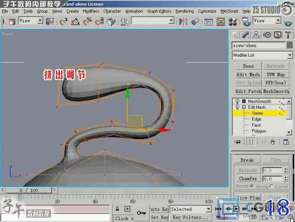This screenshot has width=295, height=222.
Task: Open the named selection set dropdown
Action: pyautogui.click(x=171, y=20)
